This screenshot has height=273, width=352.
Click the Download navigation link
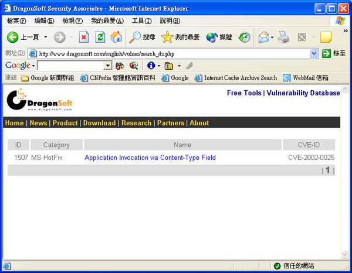pyautogui.click(x=99, y=123)
